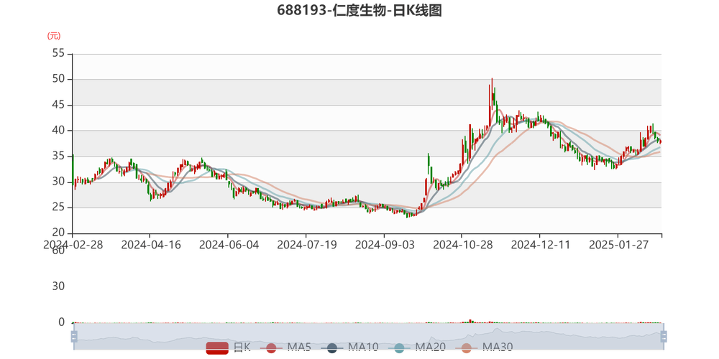
Task: Toggle the MA5 legend series
Action: coord(285,348)
